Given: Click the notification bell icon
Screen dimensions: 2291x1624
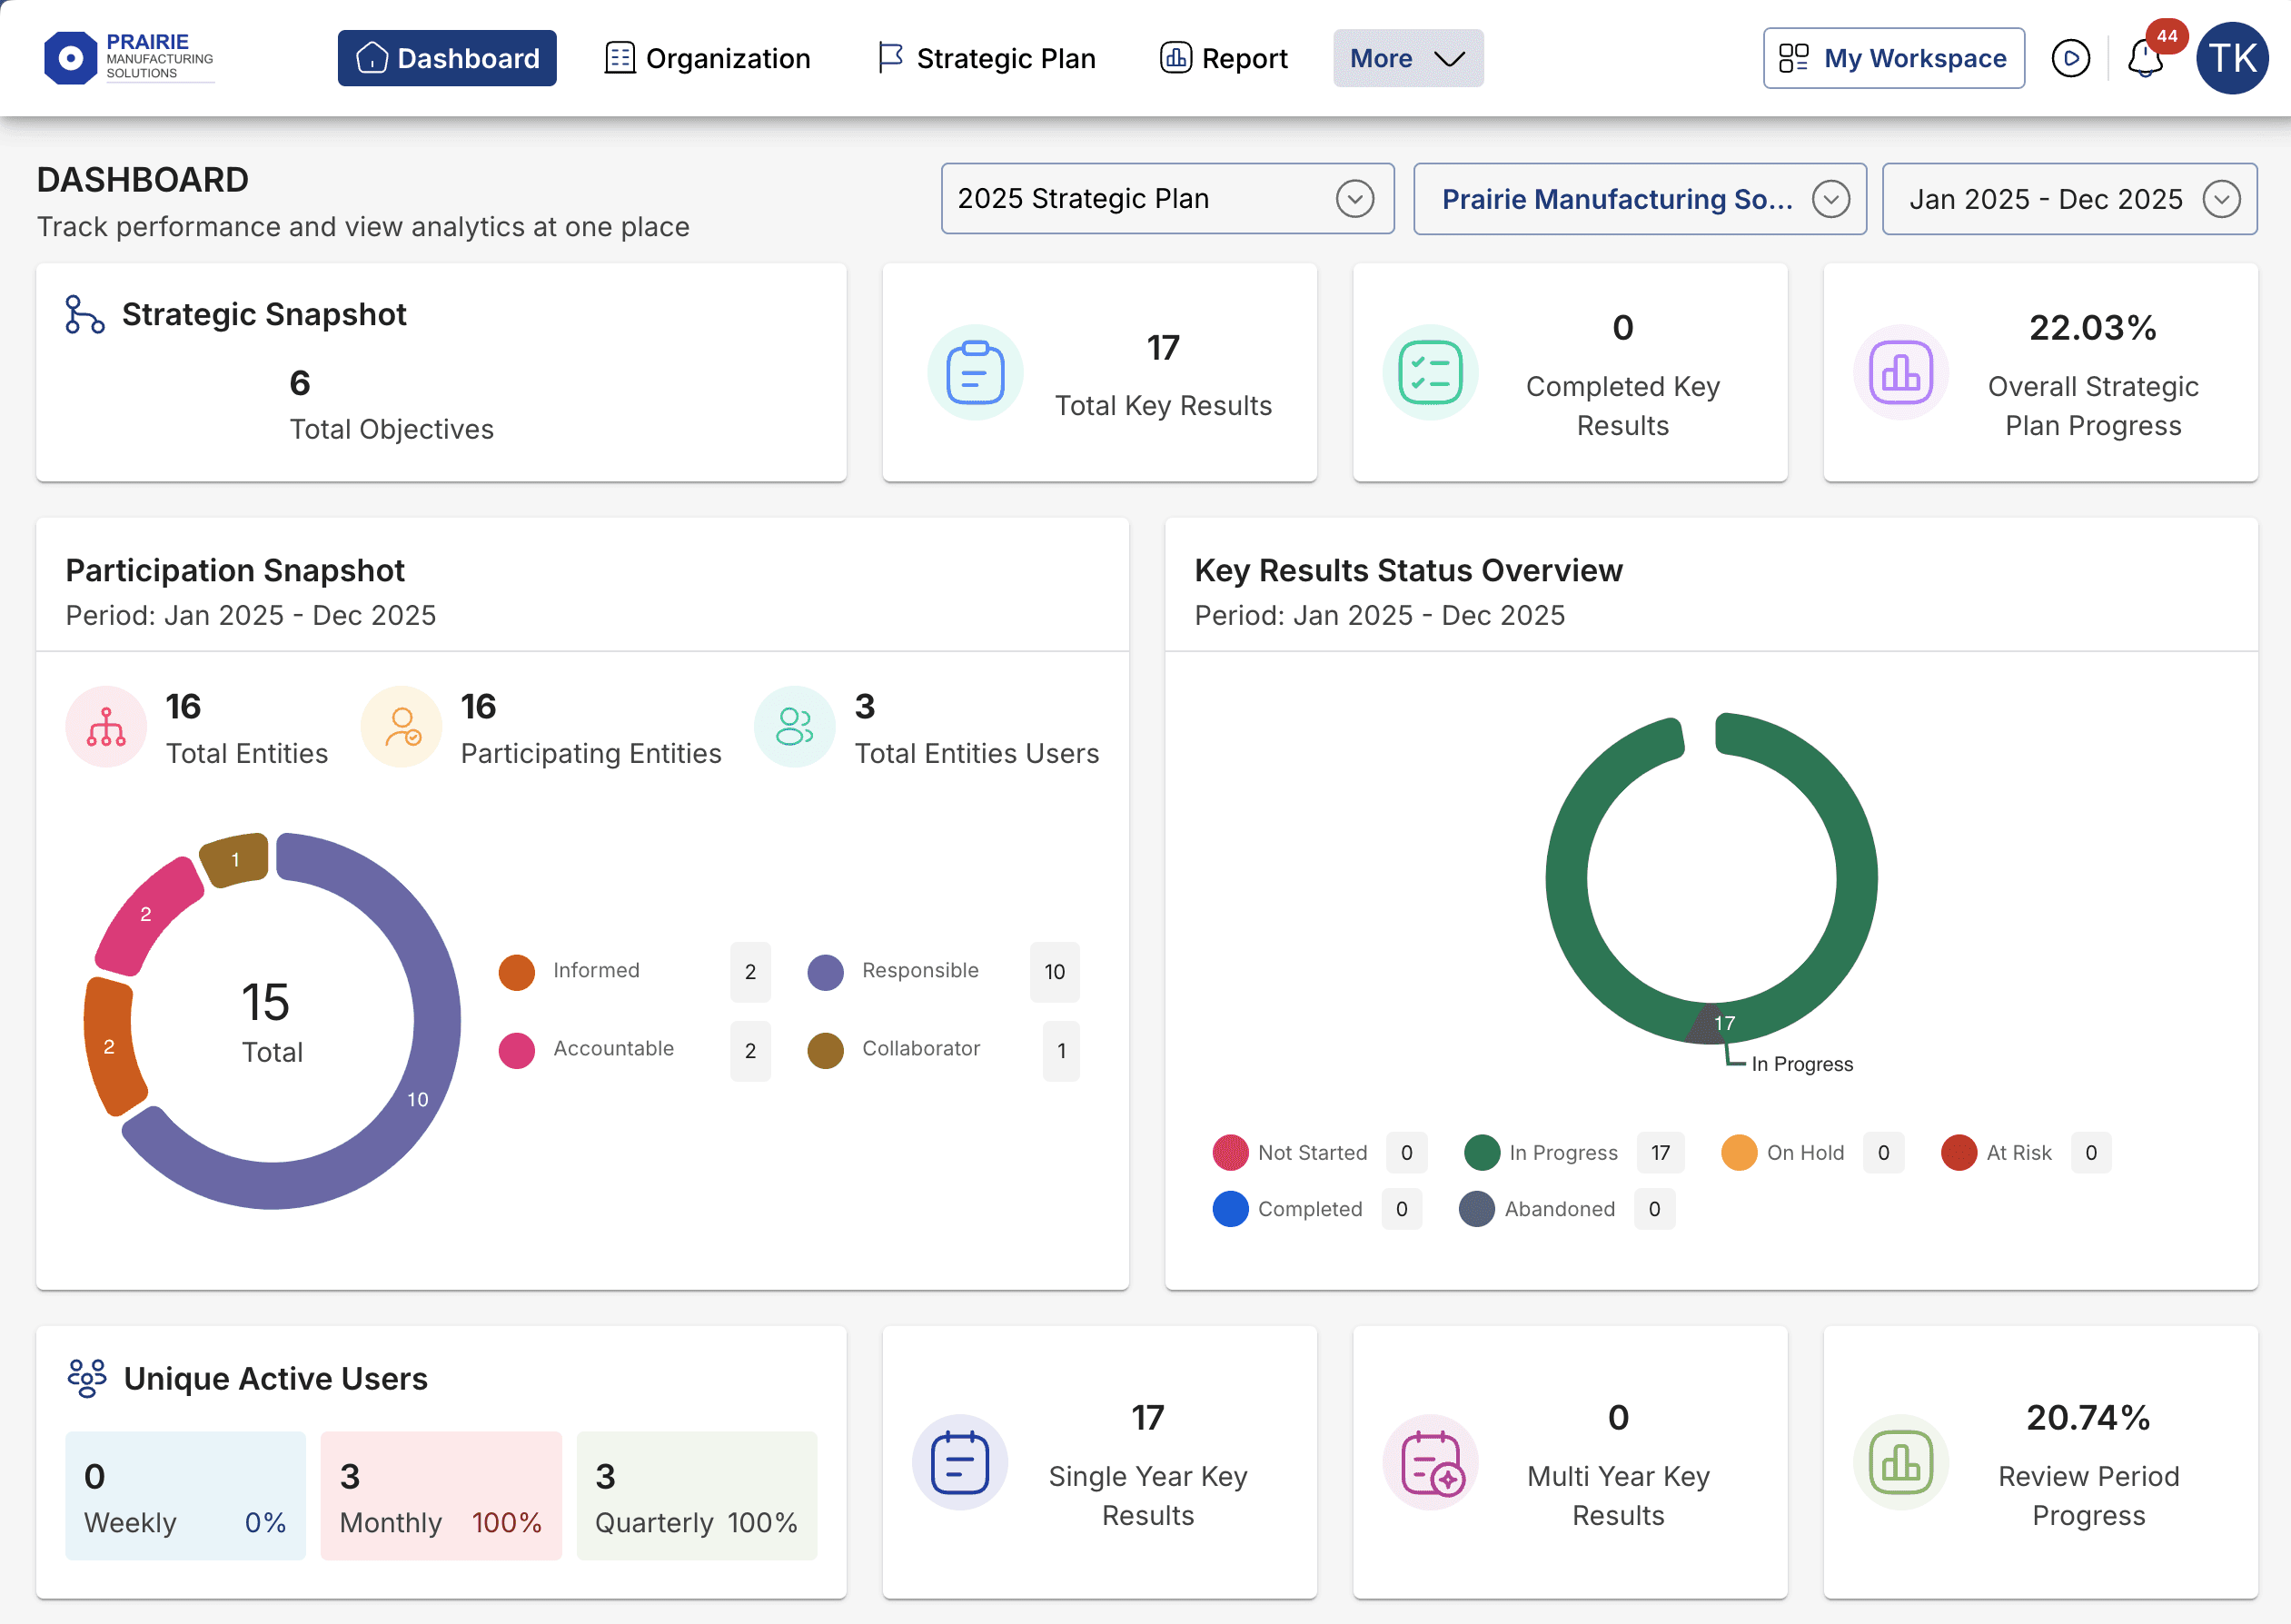Looking at the screenshot, I should pyautogui.click(x=2145, y=59).
